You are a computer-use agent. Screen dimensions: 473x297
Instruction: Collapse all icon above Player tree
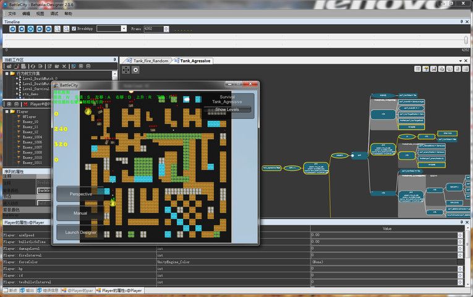tap(16, 104)
